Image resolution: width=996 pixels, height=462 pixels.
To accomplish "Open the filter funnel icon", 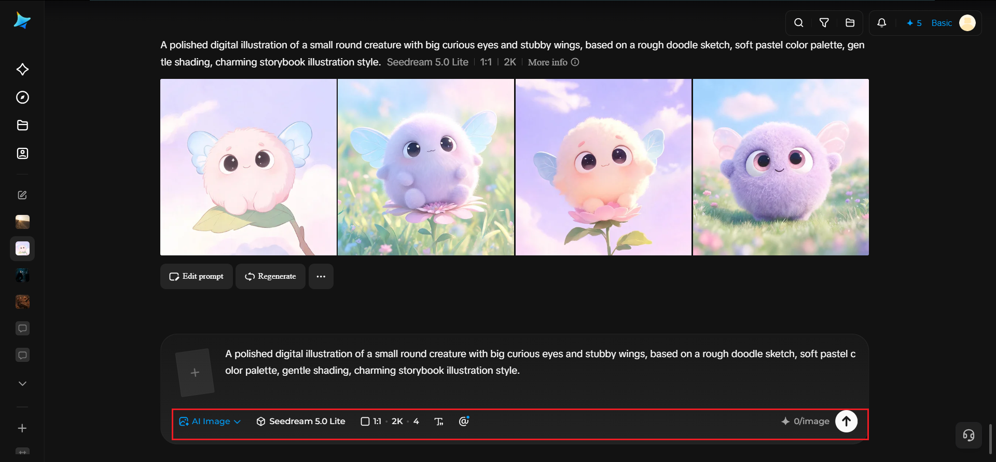I will click(x=824, y=23).
